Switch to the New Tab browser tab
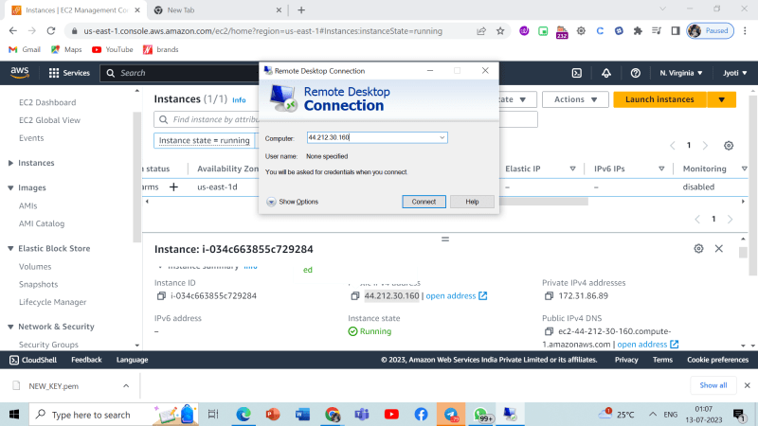Viewport: 758px width, 426px height. (x=218, y=10)
